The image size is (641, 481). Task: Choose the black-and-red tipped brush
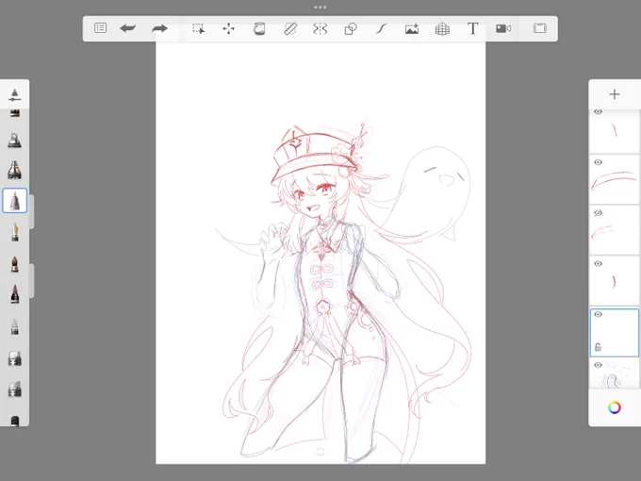tap(15, 294)
